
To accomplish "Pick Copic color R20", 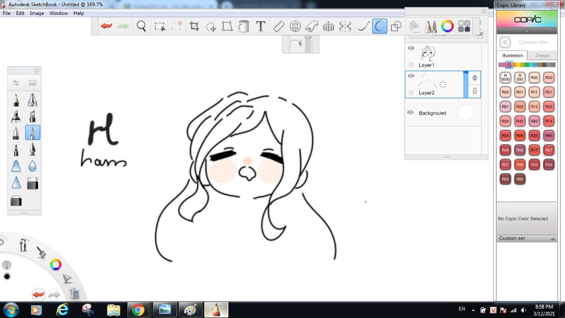I will point(548,77).
